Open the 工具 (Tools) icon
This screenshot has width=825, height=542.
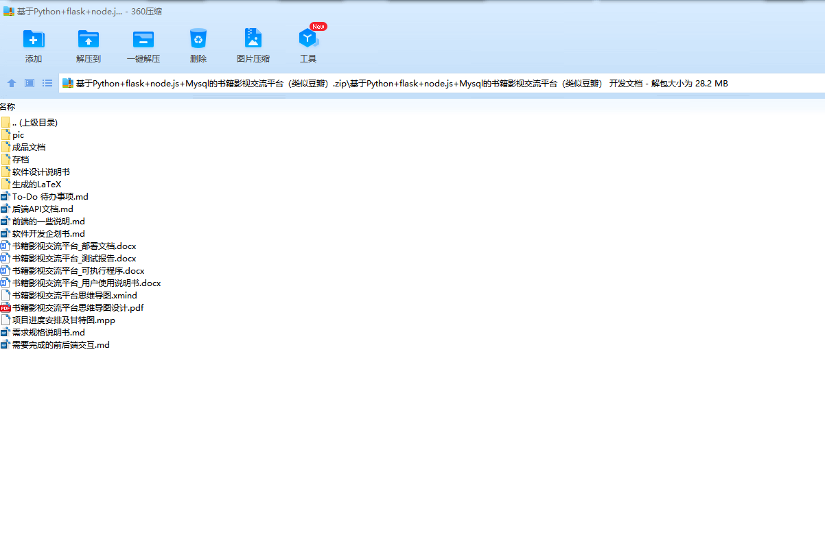point(308,38)
